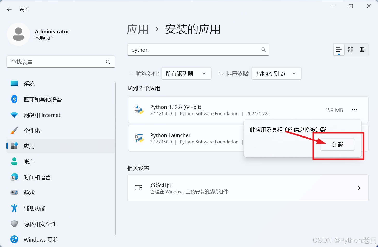This screenshot has height=247, width=378.
Task: Click the accessibility figure icon
Action: [14, 208]
